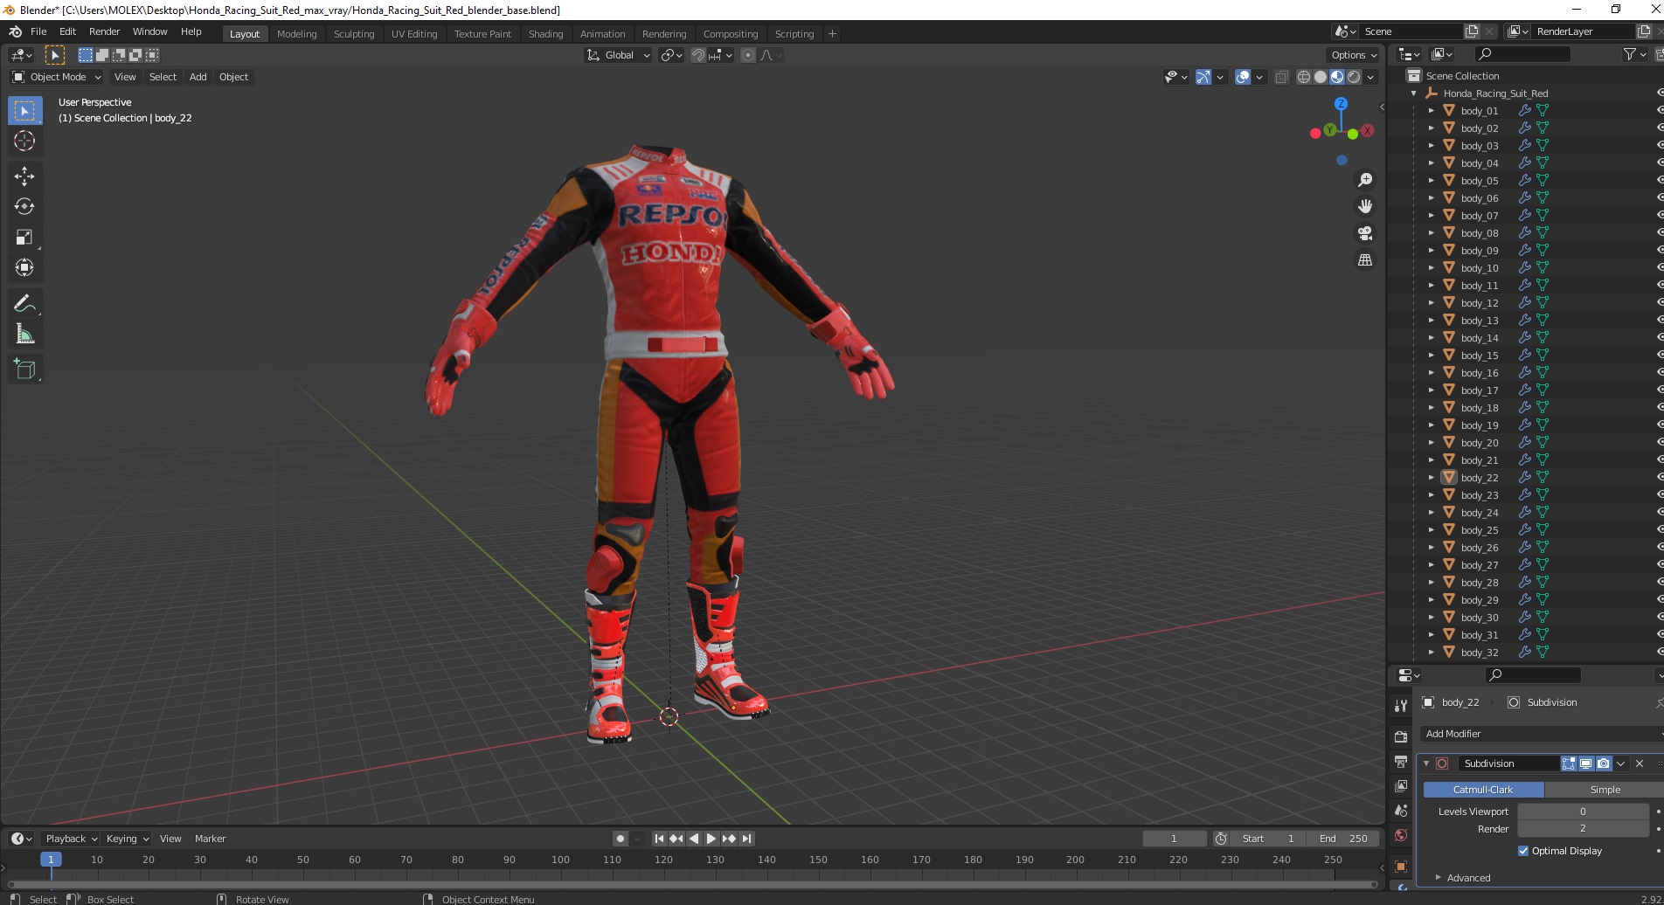Click the Select Box tool
The height and width of the screenshot is (905, 1664).
coord(24,111)
